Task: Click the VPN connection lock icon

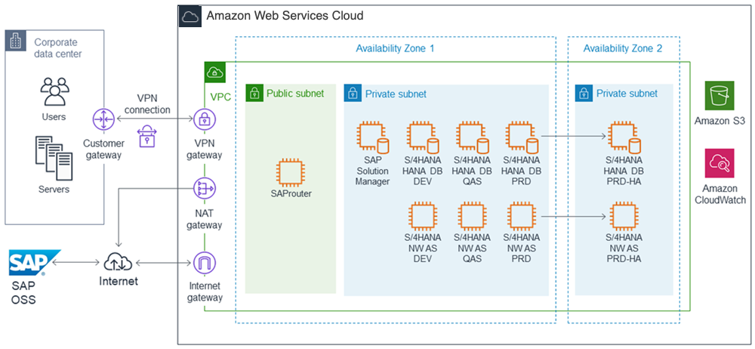Action: [x=147, y=137]
